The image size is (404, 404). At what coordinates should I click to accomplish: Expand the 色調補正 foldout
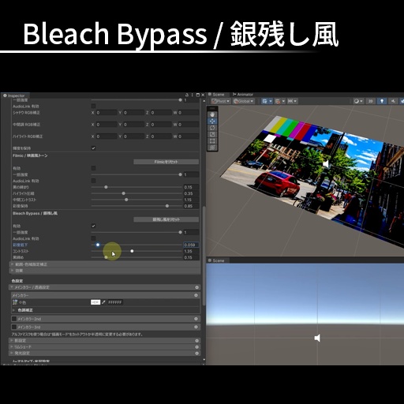point(14,310)
